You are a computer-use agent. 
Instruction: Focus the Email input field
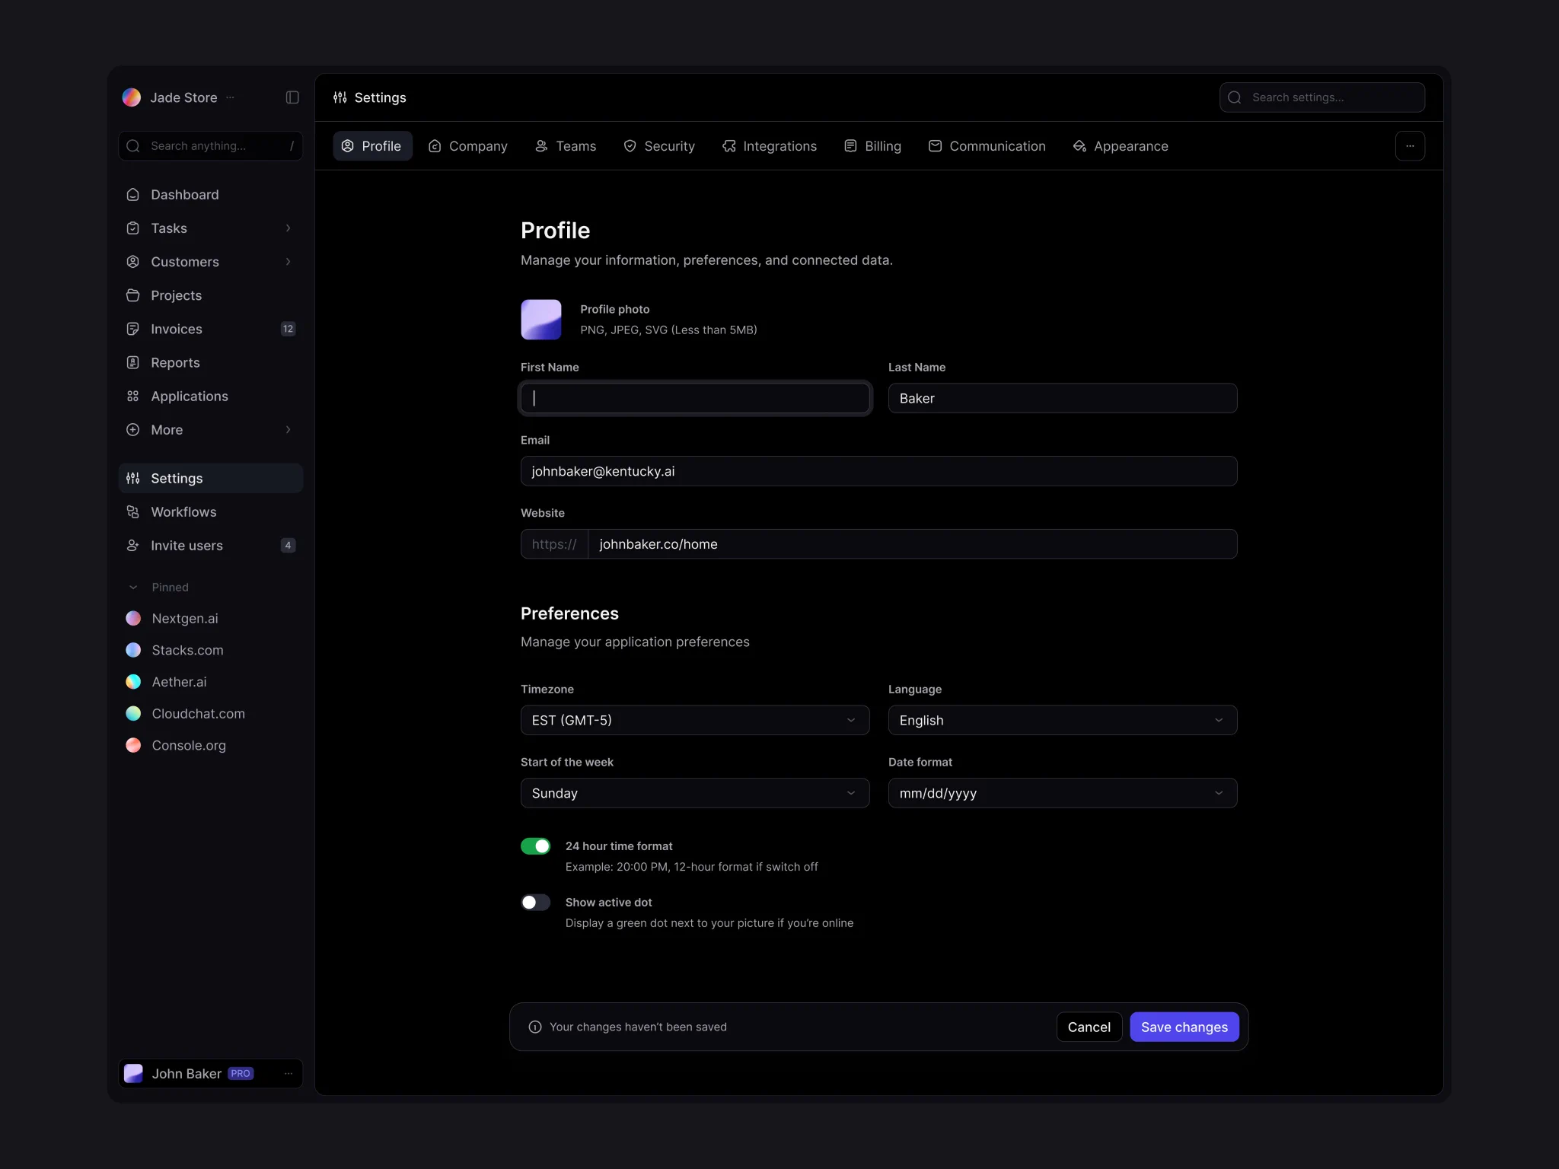pyautogui.click(x=879, y=471)
